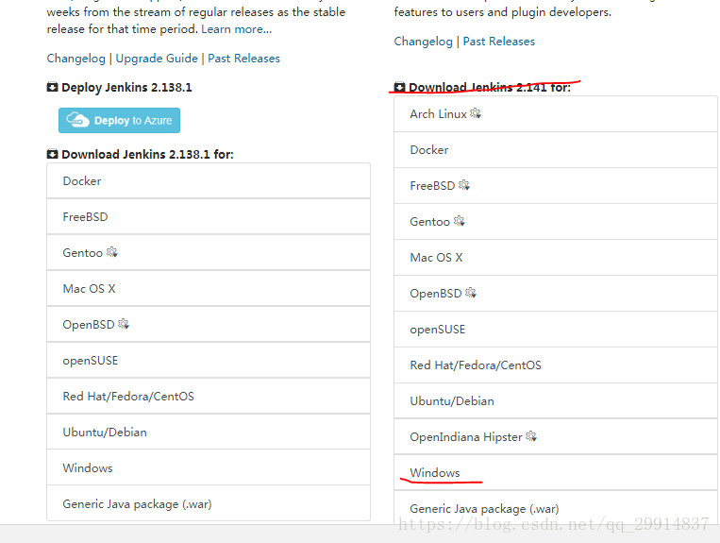Select Arch Linux download
Screen dimensions: 720x543
coord(556,114)
